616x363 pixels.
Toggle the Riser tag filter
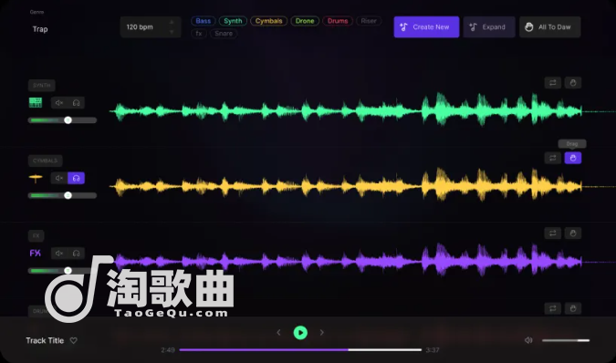369,21
